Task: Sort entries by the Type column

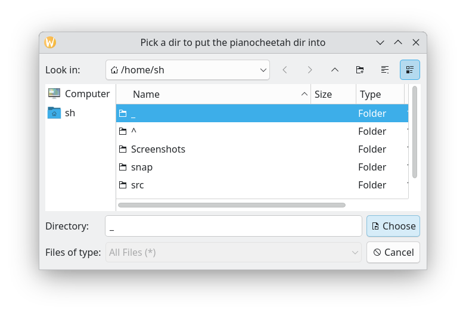Action: 379,94
